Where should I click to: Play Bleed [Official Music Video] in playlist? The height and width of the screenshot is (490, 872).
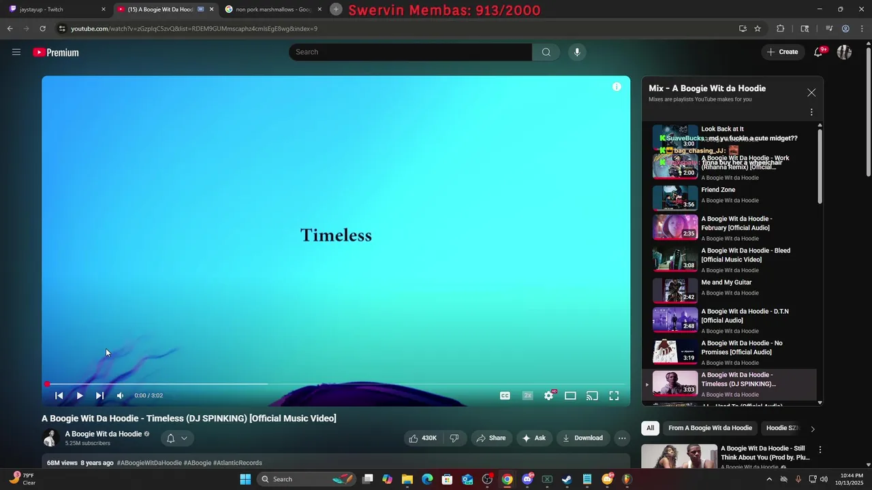pos(730,260)
